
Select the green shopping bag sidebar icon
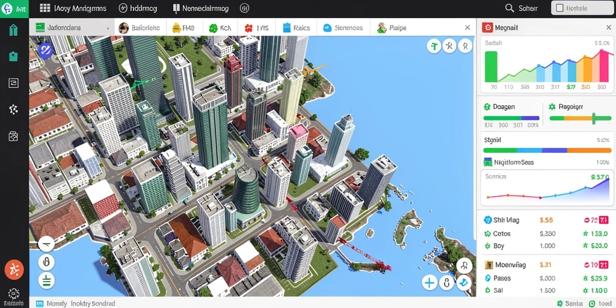pyautogui.click(x=13, y=57)
